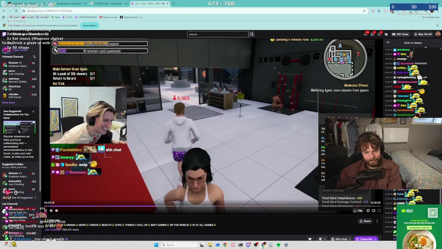Open Windows Settings from the taskbar
Screen dimensions: 442x249
pos(286,245)
